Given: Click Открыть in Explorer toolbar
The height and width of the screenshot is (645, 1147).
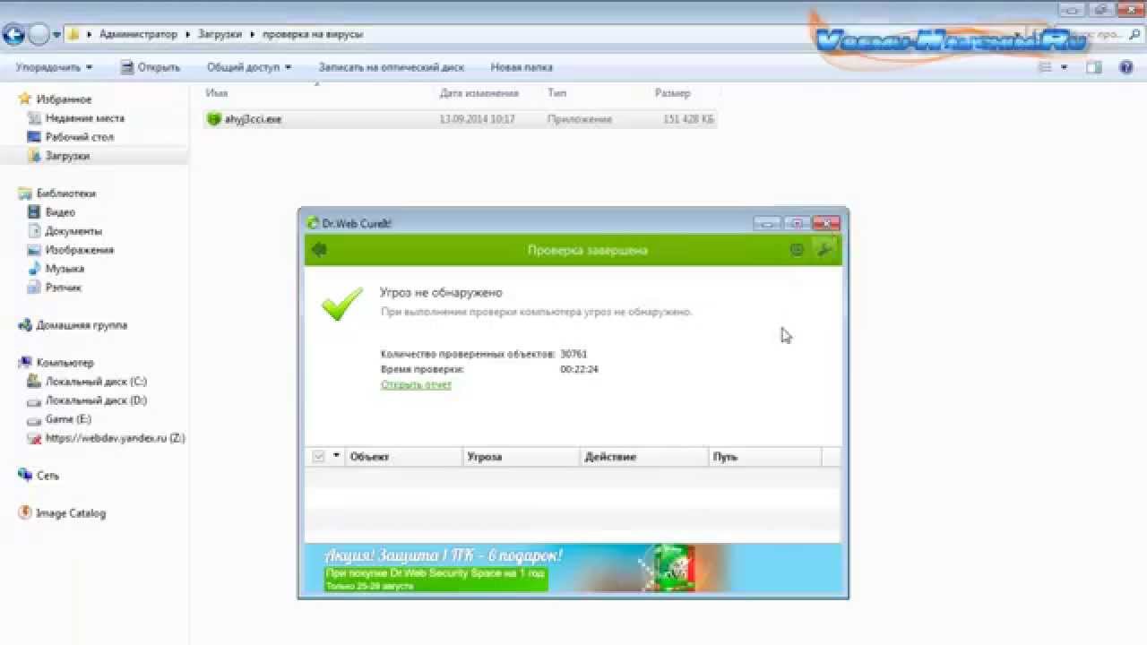Looking at the screenshot, I should [151, 67].
